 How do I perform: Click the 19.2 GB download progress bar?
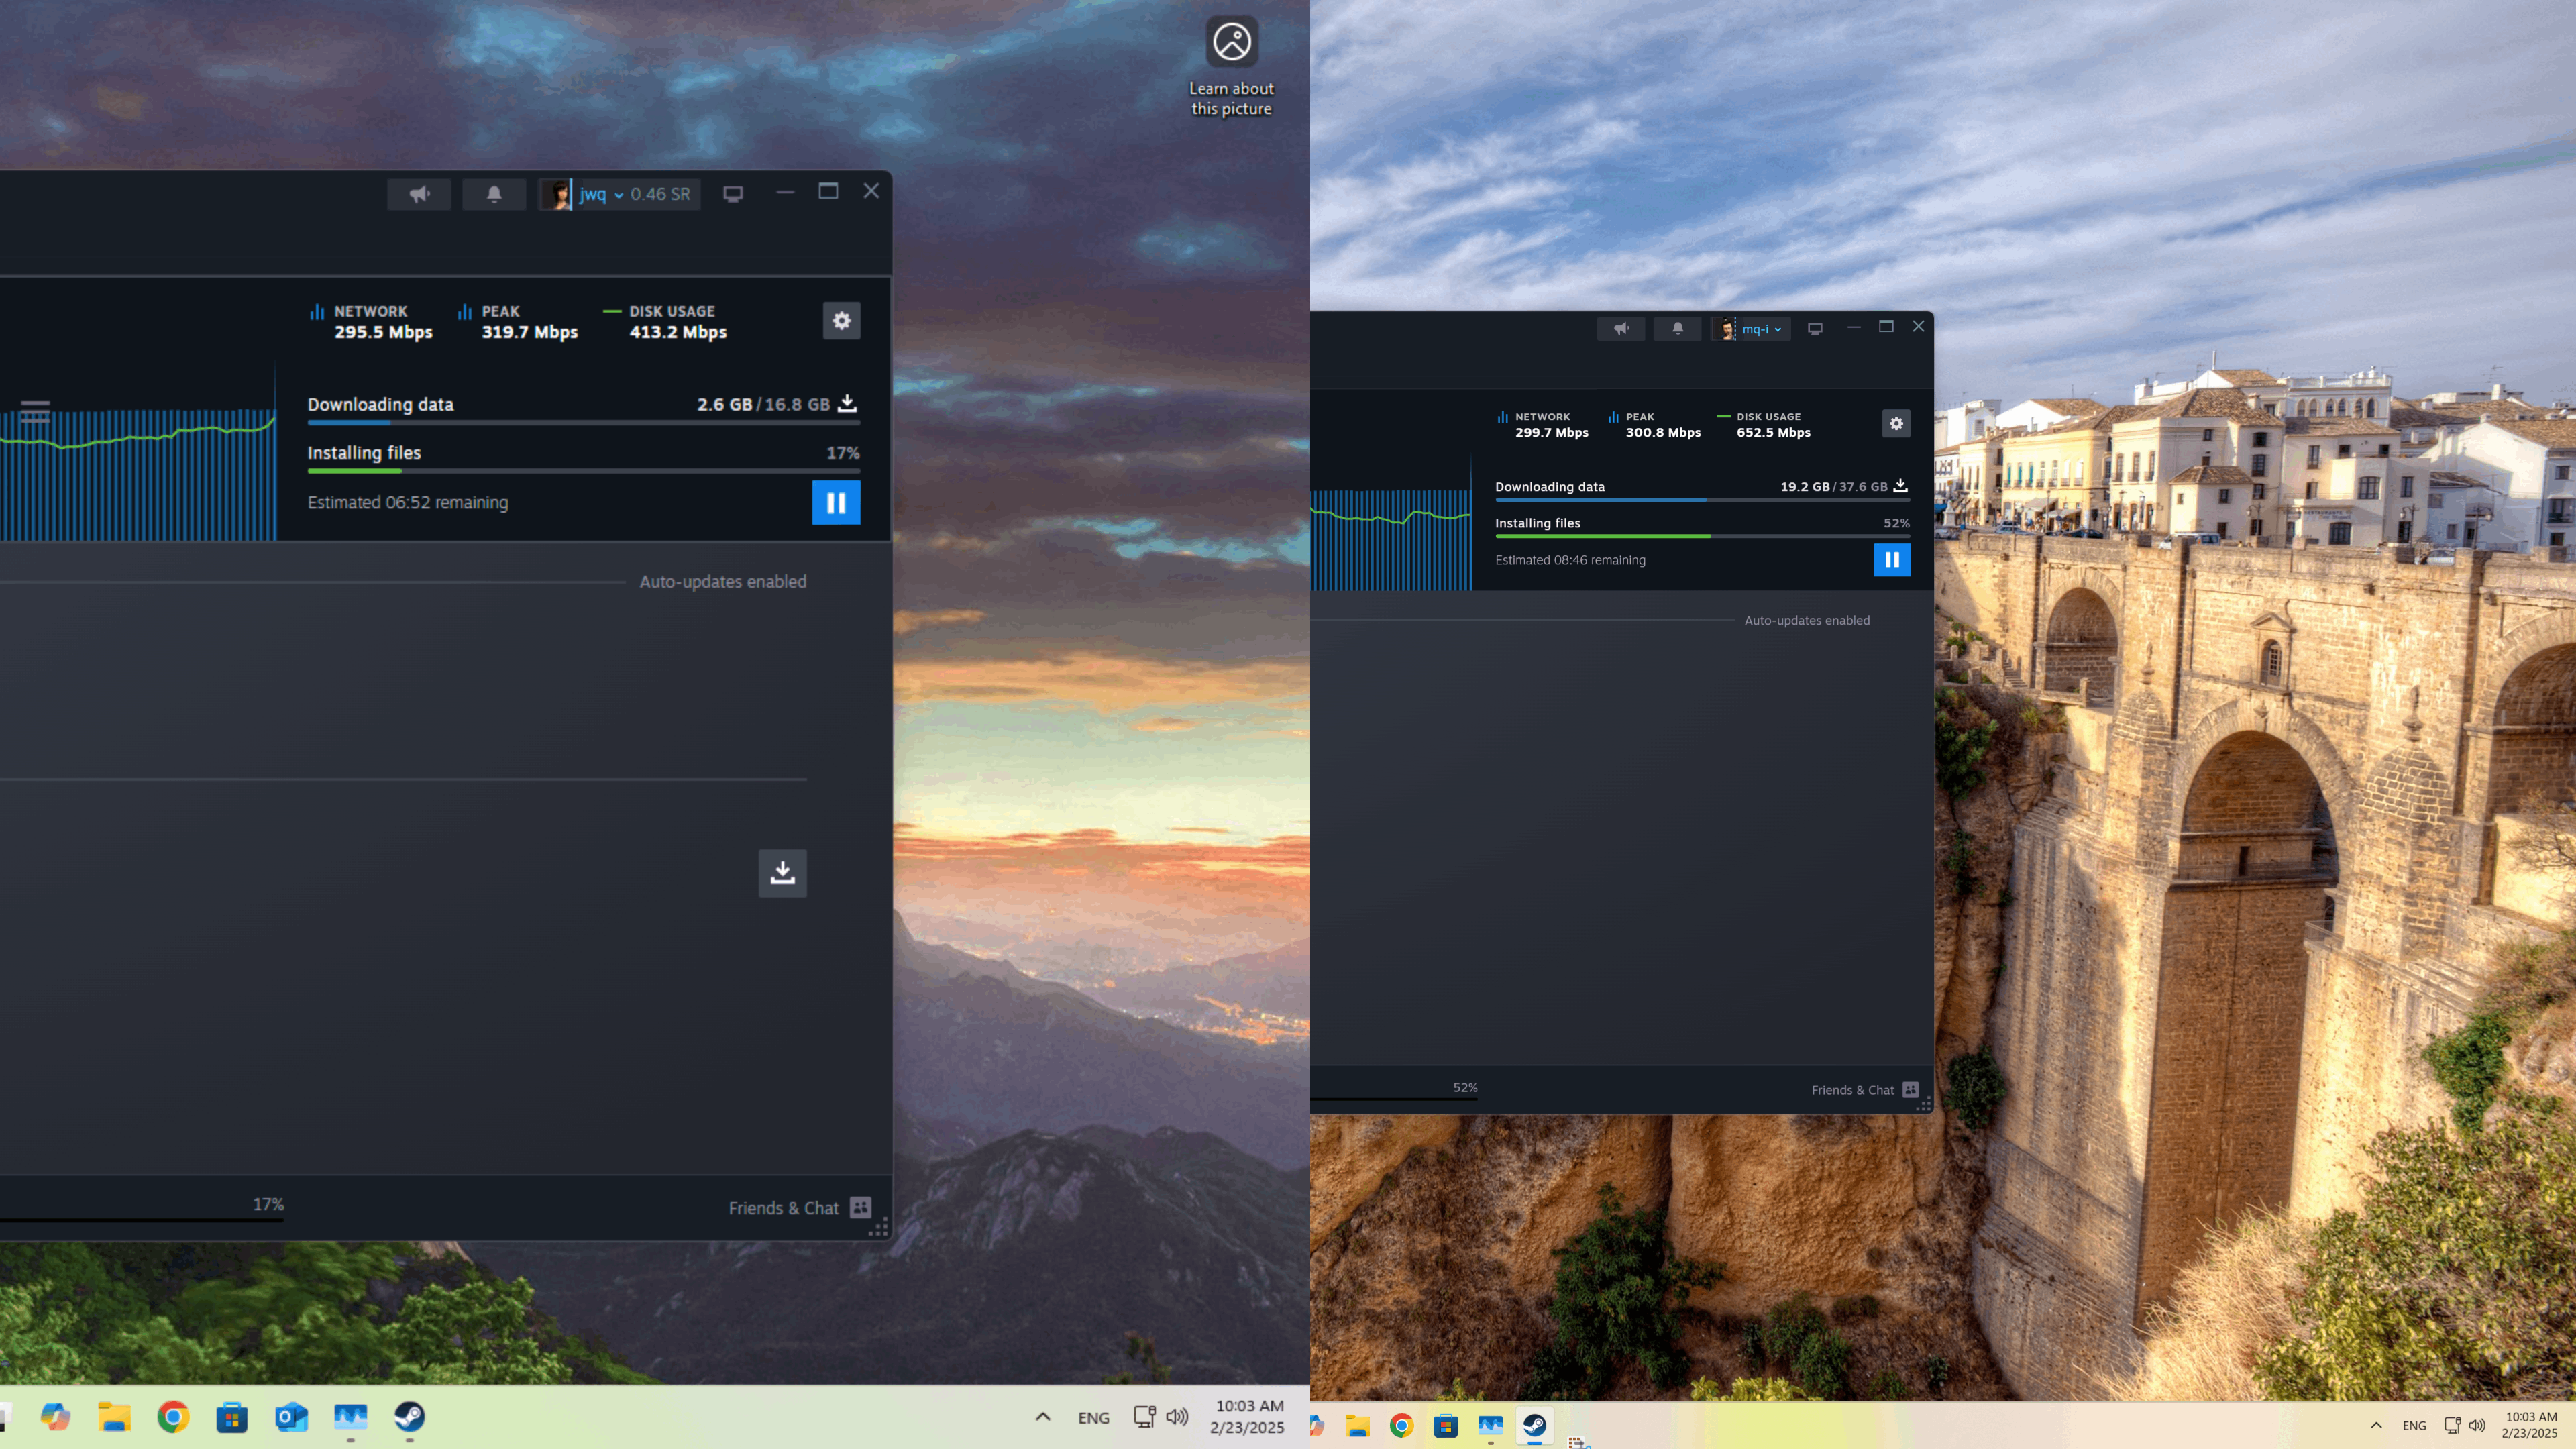click(1702, 500)
